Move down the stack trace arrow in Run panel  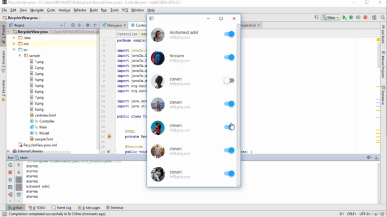19,172
